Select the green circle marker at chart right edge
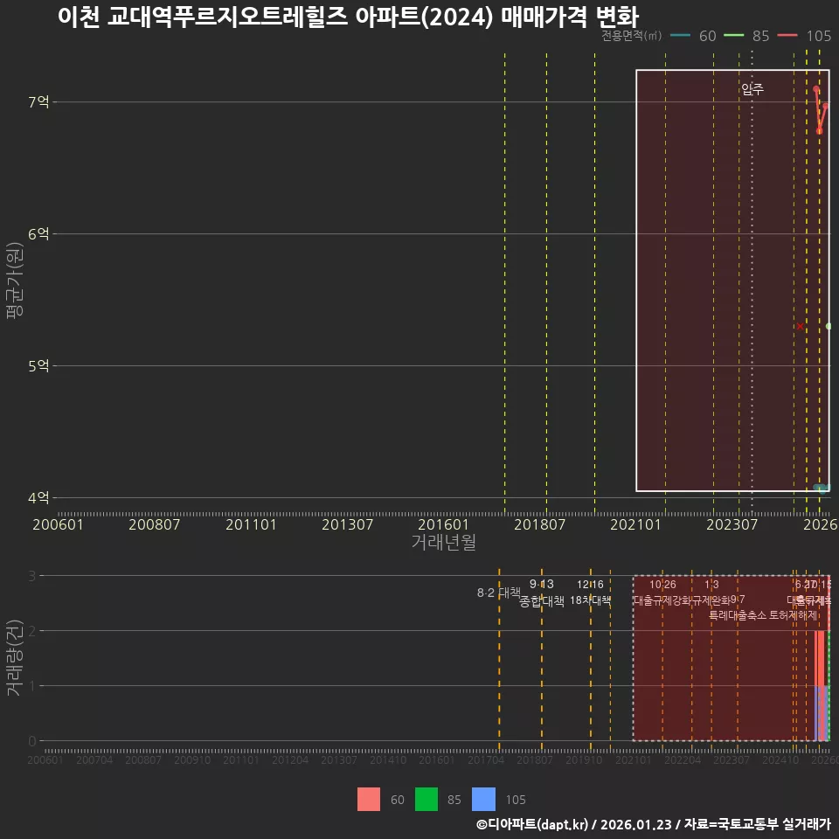This screenshot has height=839, width=839. [x=827, y=324]
